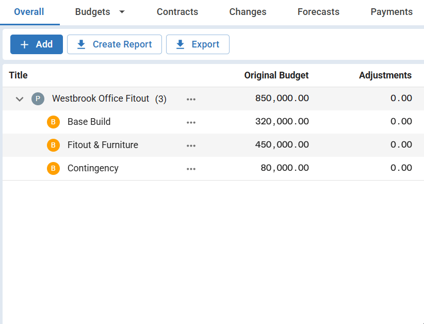Click the Add button
This screenshot has height=324, width=424.
(37, 44)
